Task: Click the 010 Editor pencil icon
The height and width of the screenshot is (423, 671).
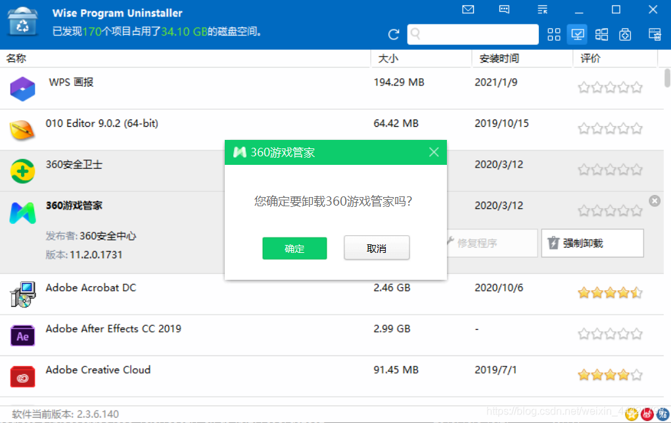Action: 22,130
